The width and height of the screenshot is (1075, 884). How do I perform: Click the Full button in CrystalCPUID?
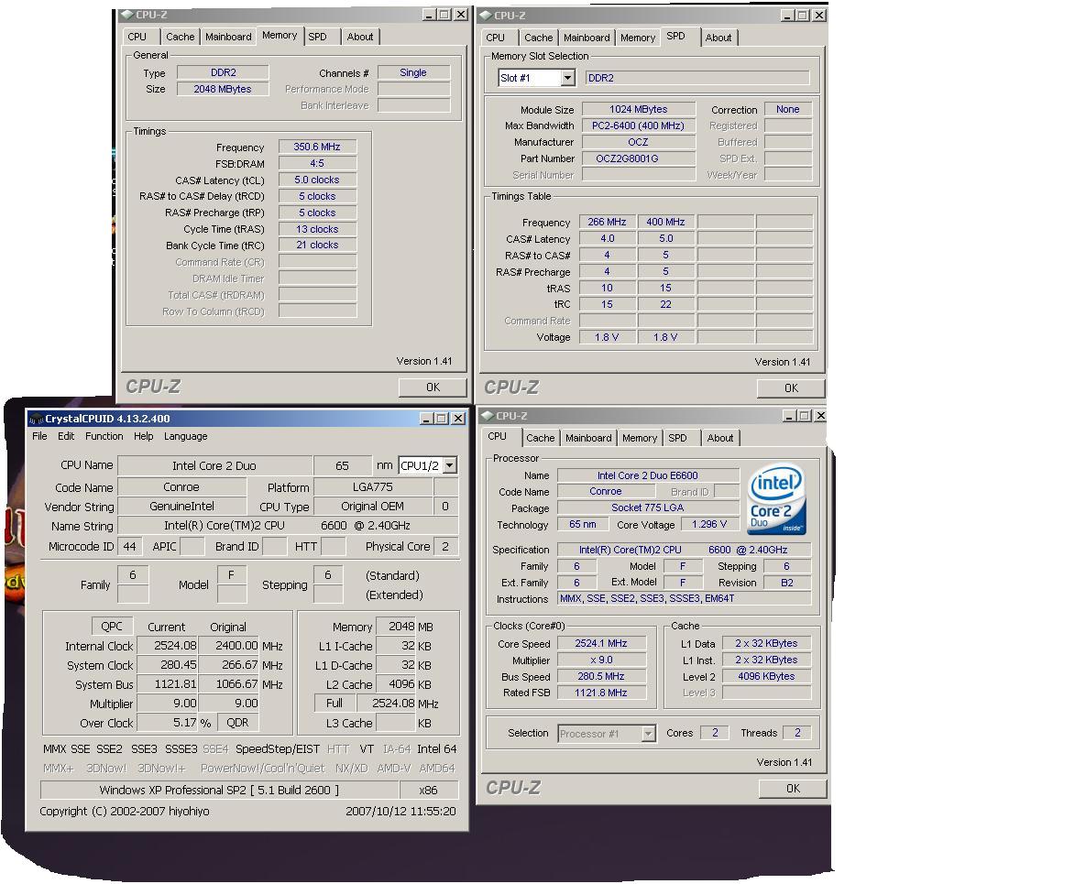coord(335,704)
